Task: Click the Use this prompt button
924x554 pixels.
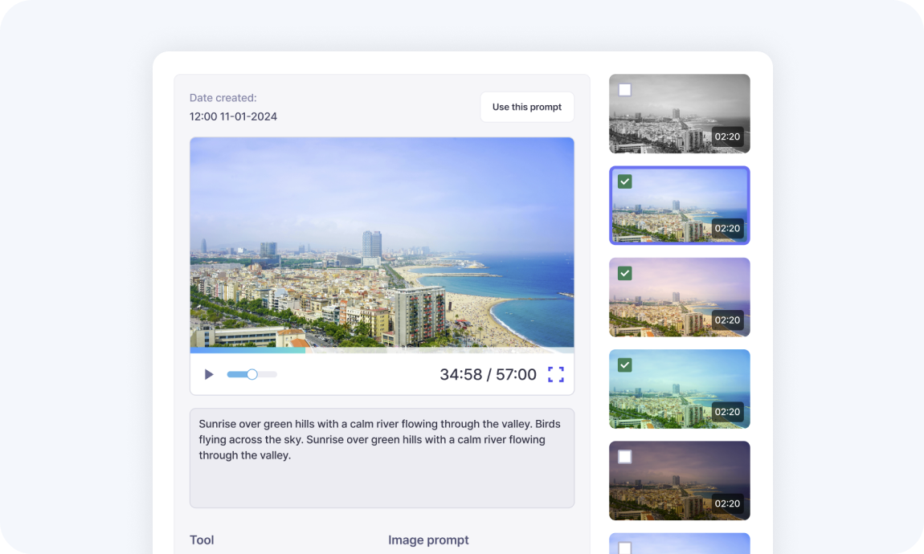Action: tap(527, 107)
